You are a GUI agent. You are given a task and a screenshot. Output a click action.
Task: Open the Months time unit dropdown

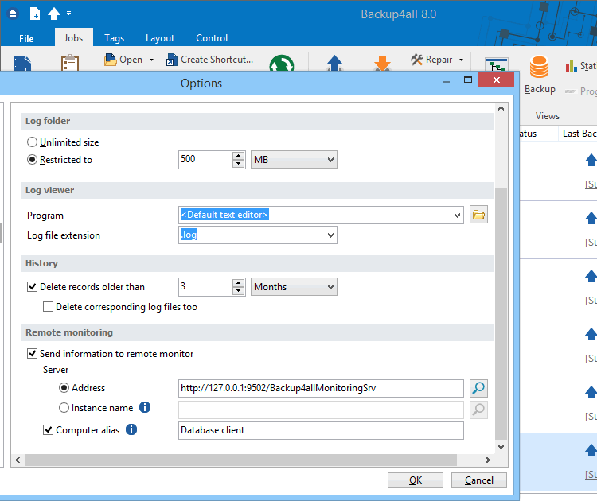tap(294, 287)
